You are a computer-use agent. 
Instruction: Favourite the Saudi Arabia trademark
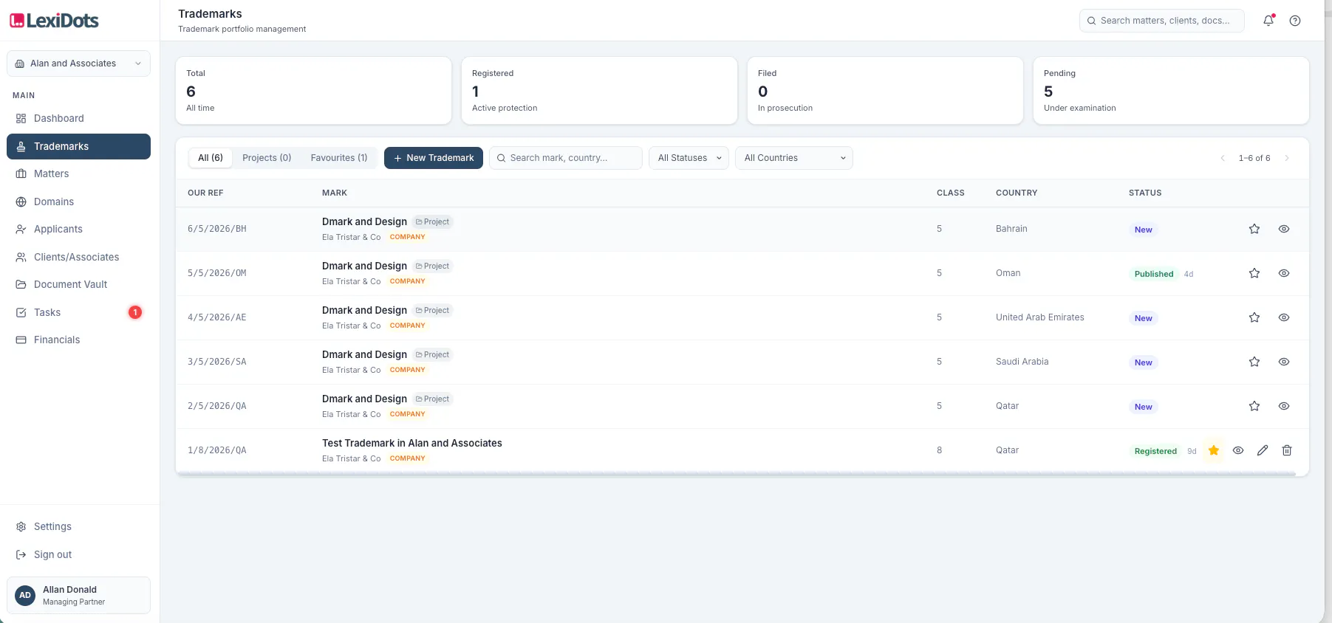tap(1254, 362)
